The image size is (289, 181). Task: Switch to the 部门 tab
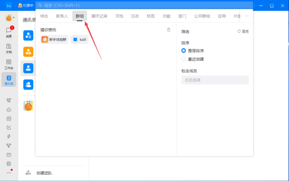coord(182,16)
